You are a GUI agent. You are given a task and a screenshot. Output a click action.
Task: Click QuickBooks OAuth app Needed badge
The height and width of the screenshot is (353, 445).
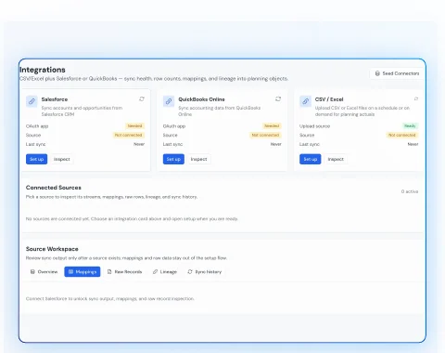(272, 126)
